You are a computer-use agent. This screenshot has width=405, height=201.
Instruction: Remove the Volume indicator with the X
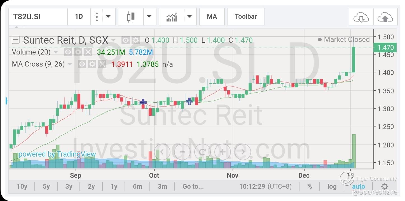pyautogui.click(x=88, y=52)
